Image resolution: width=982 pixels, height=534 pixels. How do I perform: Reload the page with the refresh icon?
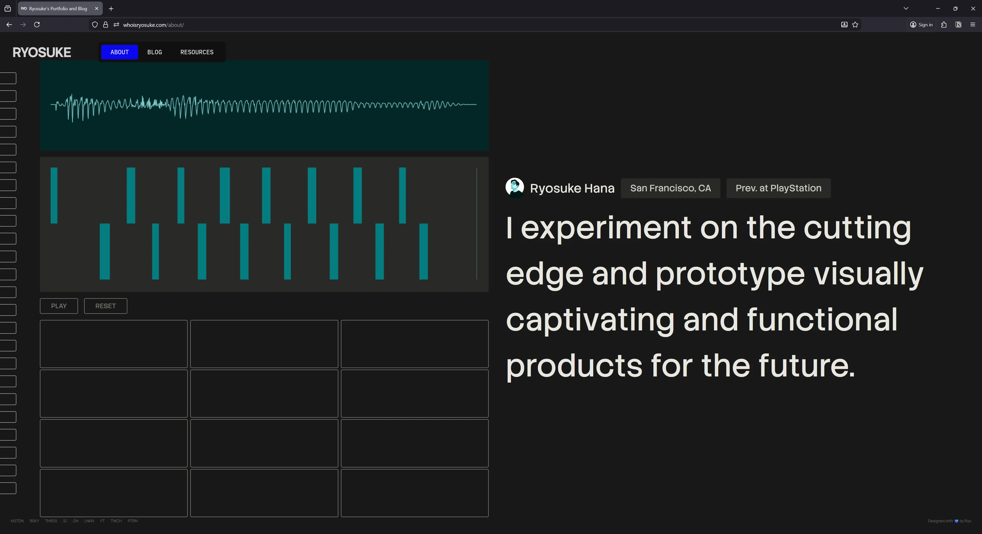(37, 24)
